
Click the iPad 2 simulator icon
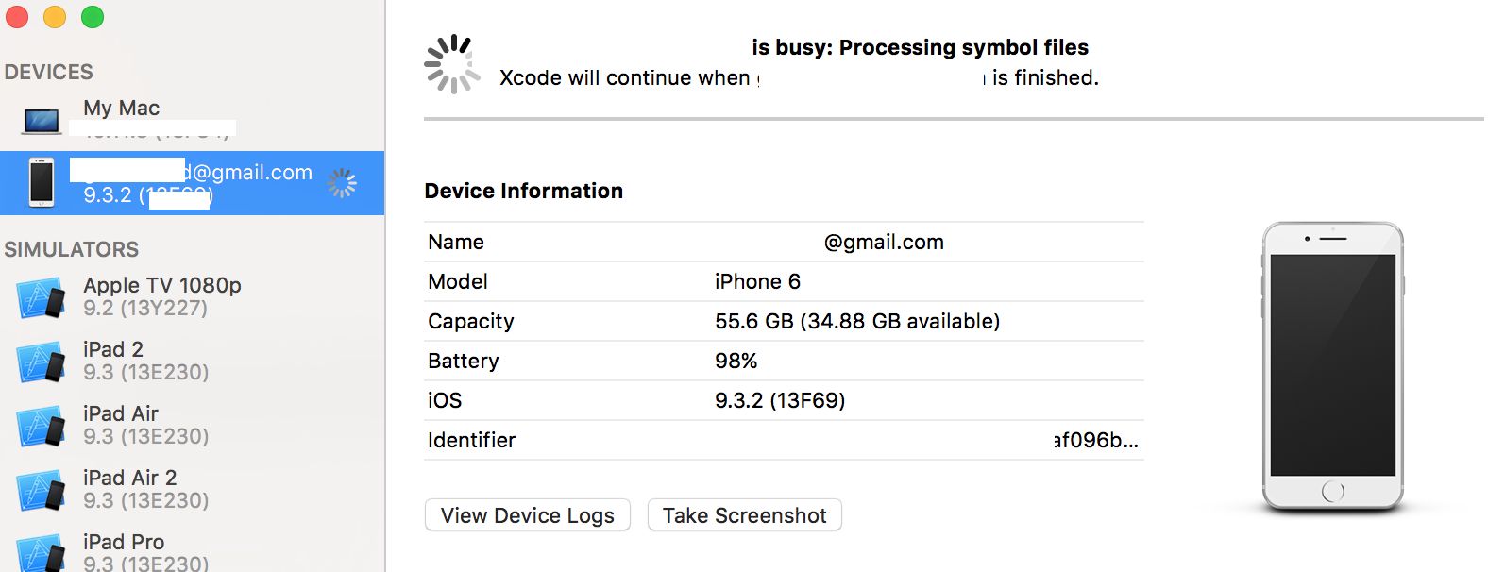click(42, 362)
